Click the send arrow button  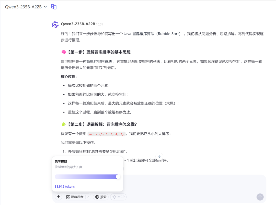[260, 197]
